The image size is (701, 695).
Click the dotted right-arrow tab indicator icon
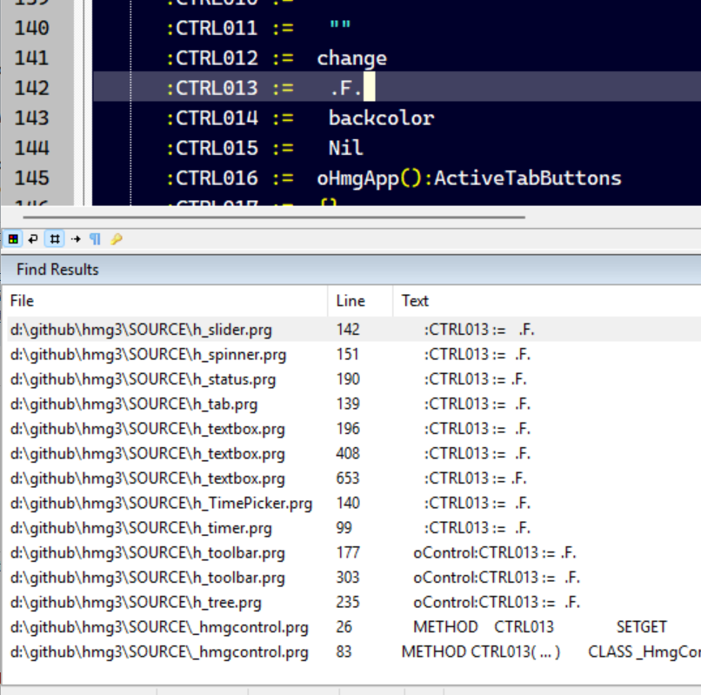76,239
